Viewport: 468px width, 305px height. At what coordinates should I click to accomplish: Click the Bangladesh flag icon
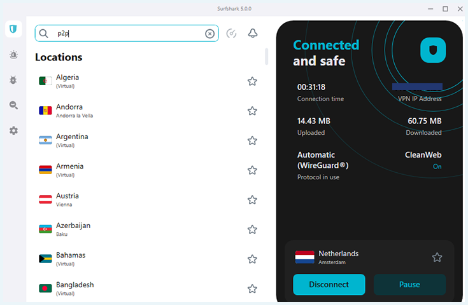coord(45,288)
